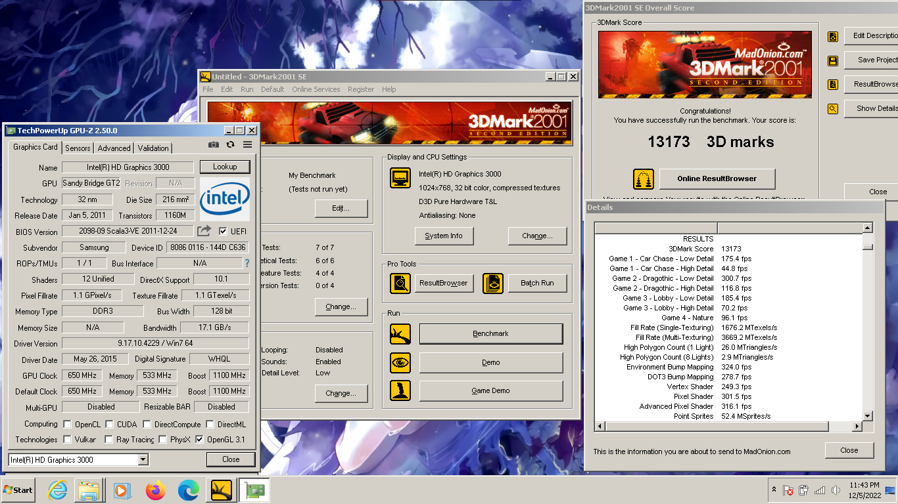Image resolution: width=898 pixels, height=504 pixels.
Task: Launch Windows Media Player from taskbar
Action: pos(122,490)
